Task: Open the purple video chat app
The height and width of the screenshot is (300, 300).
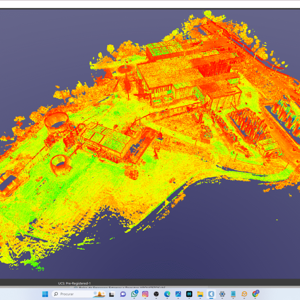Action: coord(123,294)
